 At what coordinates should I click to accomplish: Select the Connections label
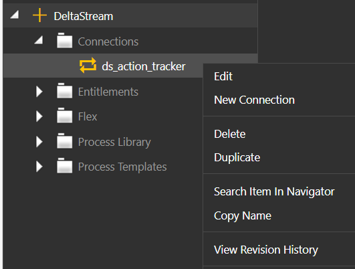pos(108,41)
